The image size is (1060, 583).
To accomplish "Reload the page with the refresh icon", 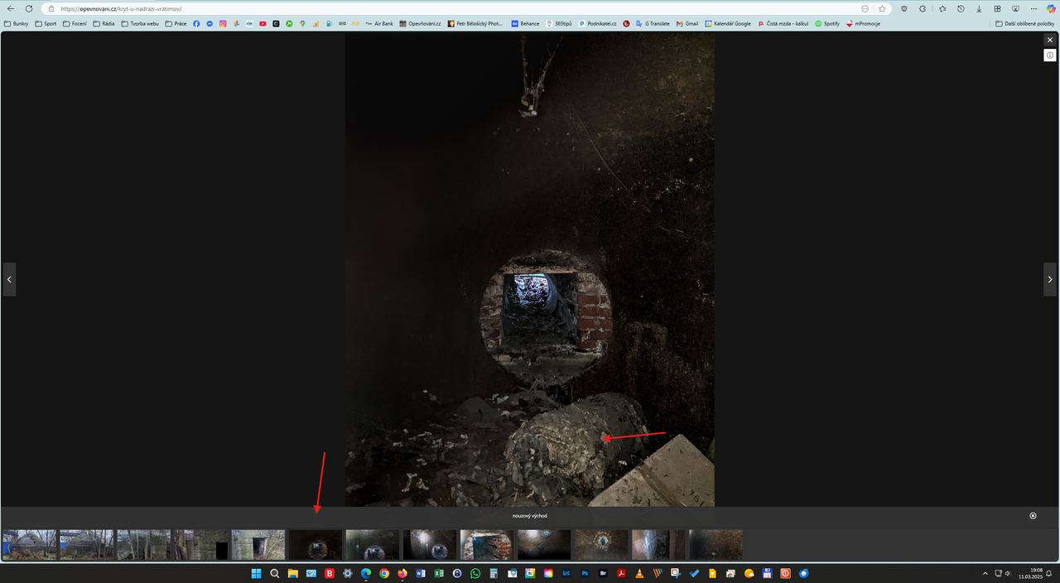I will click(x=29, y=8).
